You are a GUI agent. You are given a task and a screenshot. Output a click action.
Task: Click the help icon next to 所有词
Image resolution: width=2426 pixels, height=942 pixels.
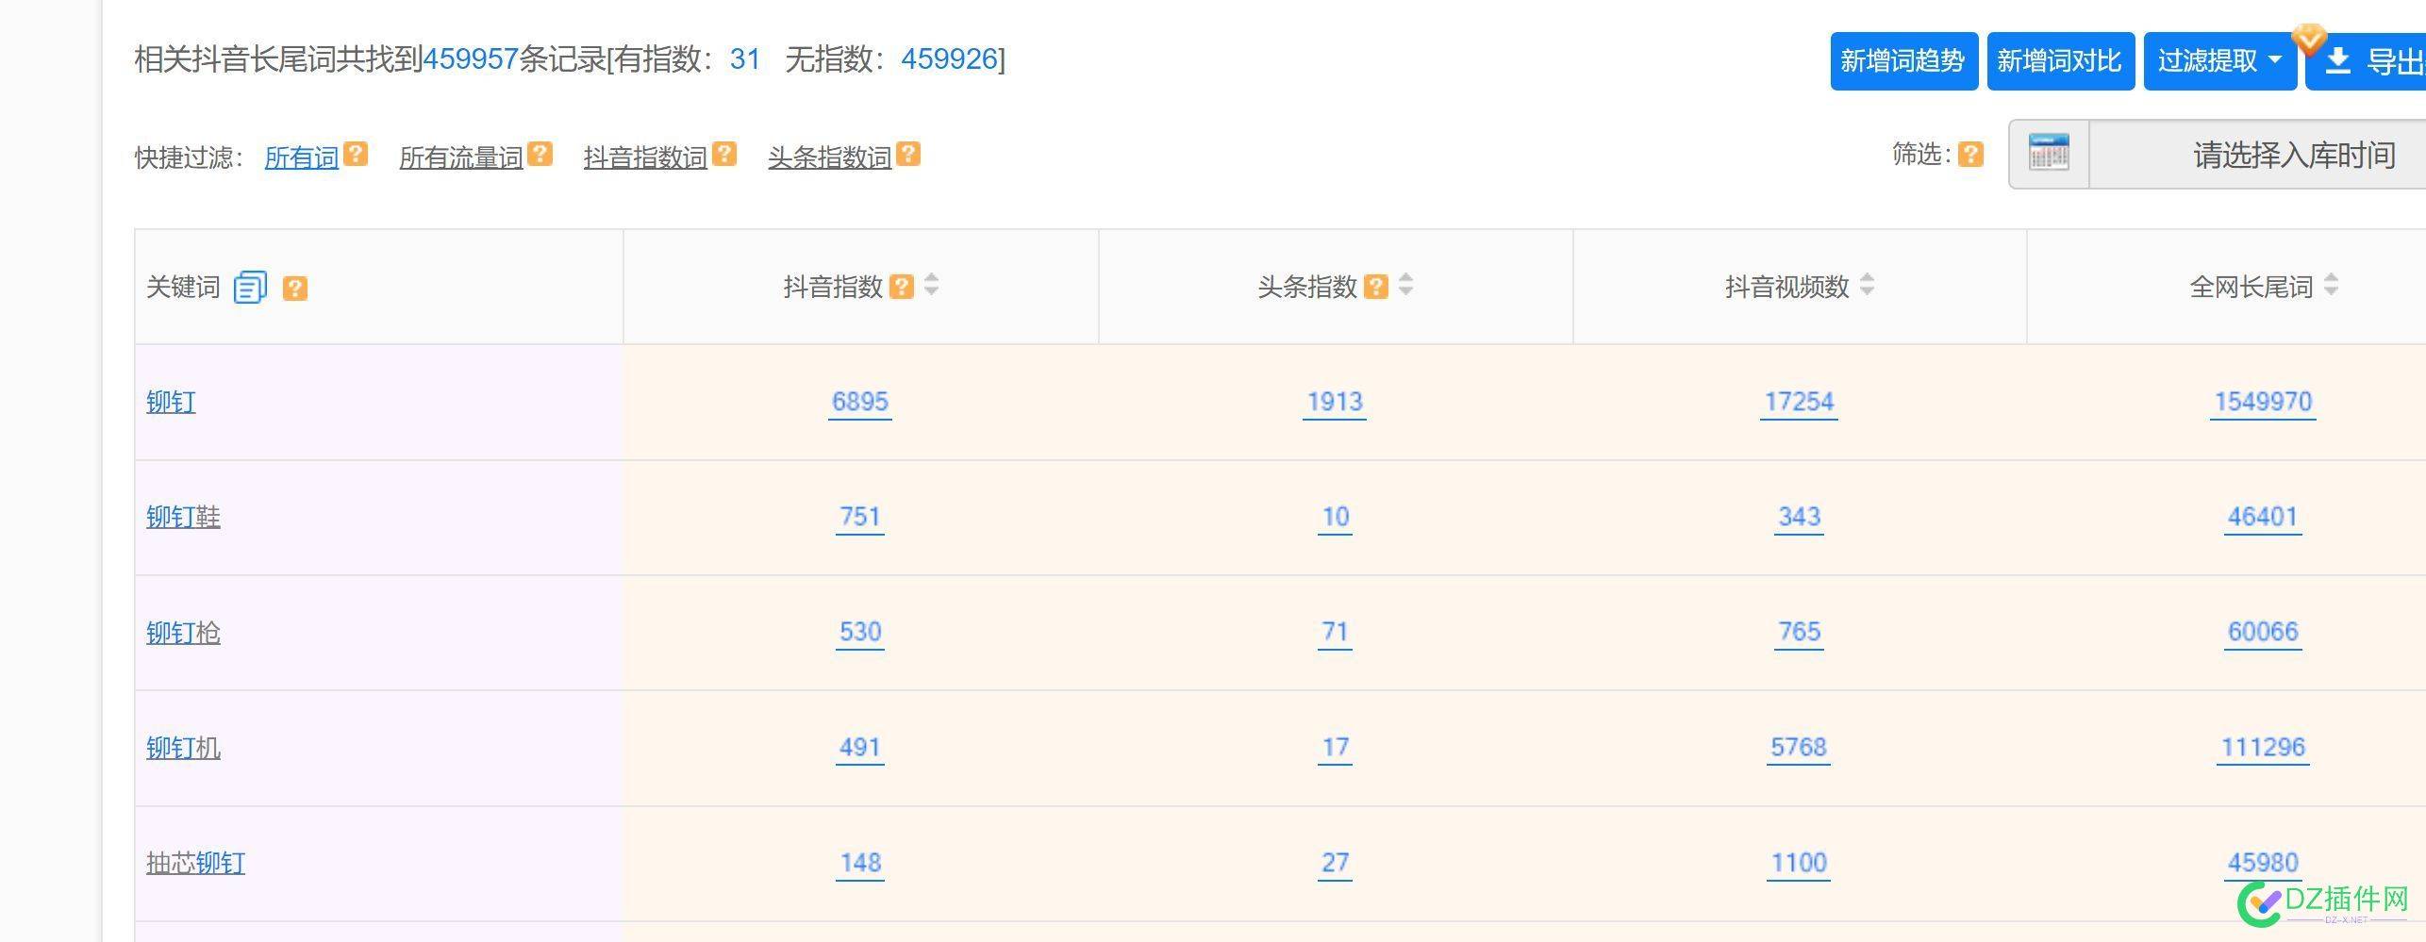pyautogui.click(x=355, y=154)
